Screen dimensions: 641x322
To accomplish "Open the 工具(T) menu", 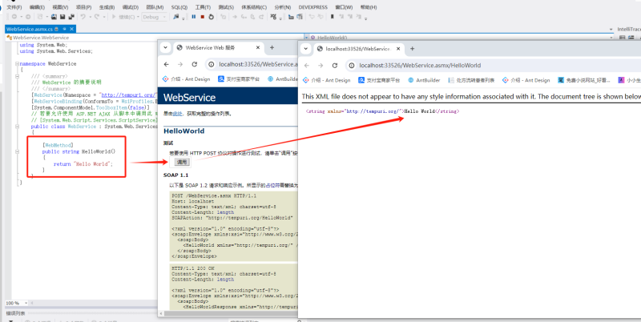I will [203, 6].
